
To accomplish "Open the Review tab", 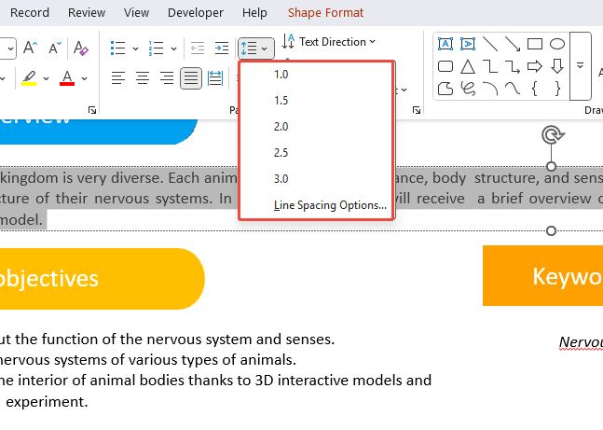I will point(87,13).
